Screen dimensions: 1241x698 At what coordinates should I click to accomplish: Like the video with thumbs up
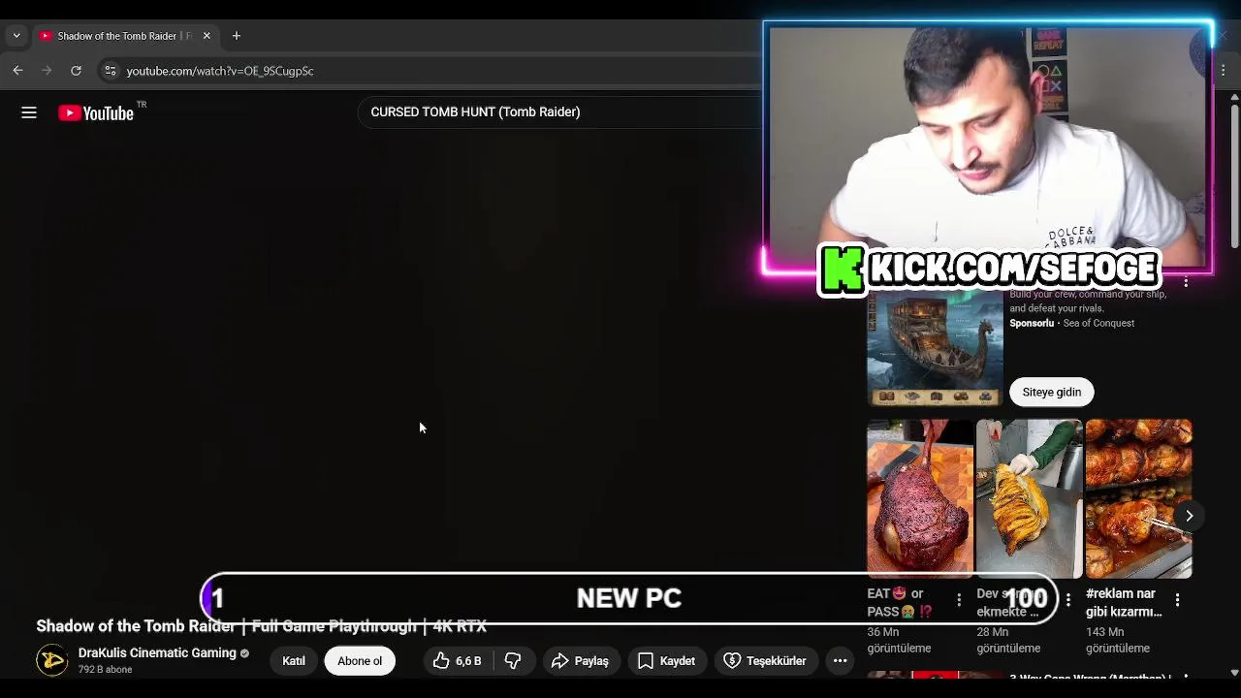(x=458, y=661)
